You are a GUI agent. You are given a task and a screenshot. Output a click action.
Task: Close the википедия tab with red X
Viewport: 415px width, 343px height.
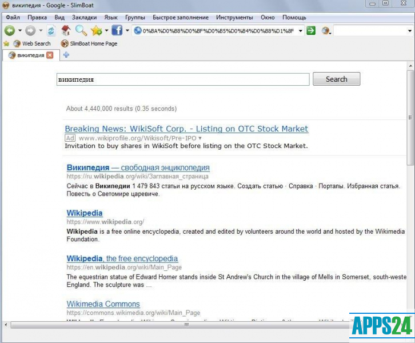(50, 55)
